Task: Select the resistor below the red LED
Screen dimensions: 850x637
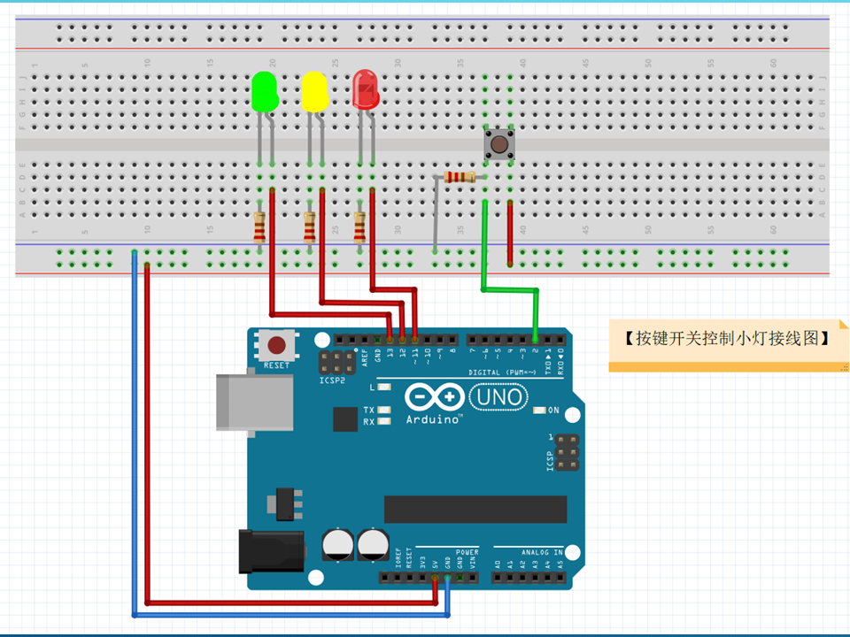Action: pos(359,227)
